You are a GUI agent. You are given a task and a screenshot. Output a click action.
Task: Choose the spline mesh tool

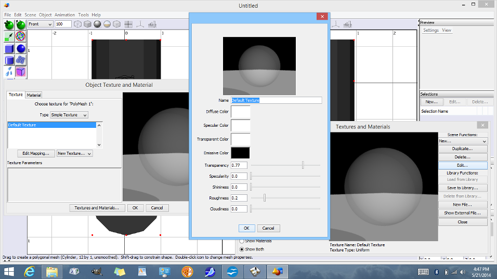[x=21, y=60]
